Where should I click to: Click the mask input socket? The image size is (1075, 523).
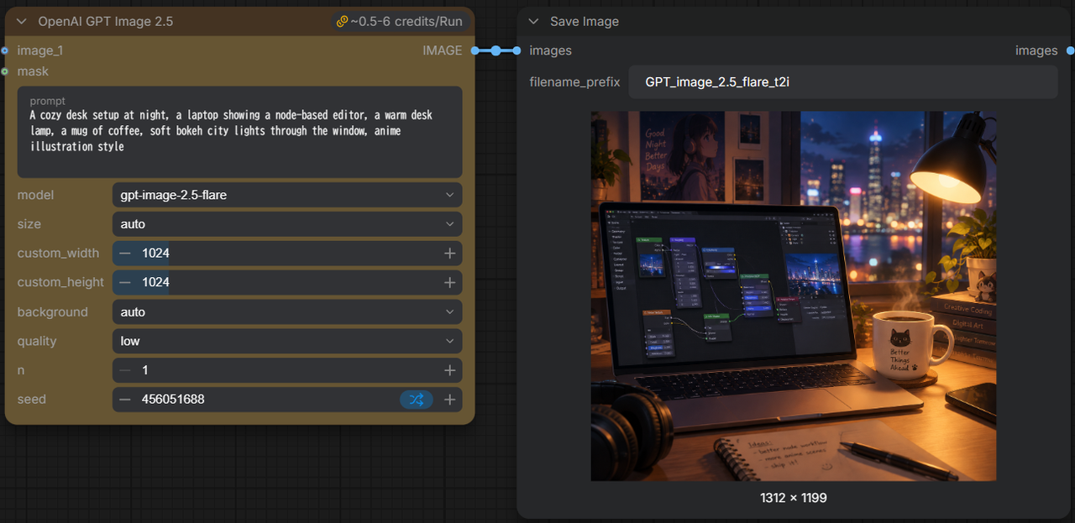click(5, 71)
